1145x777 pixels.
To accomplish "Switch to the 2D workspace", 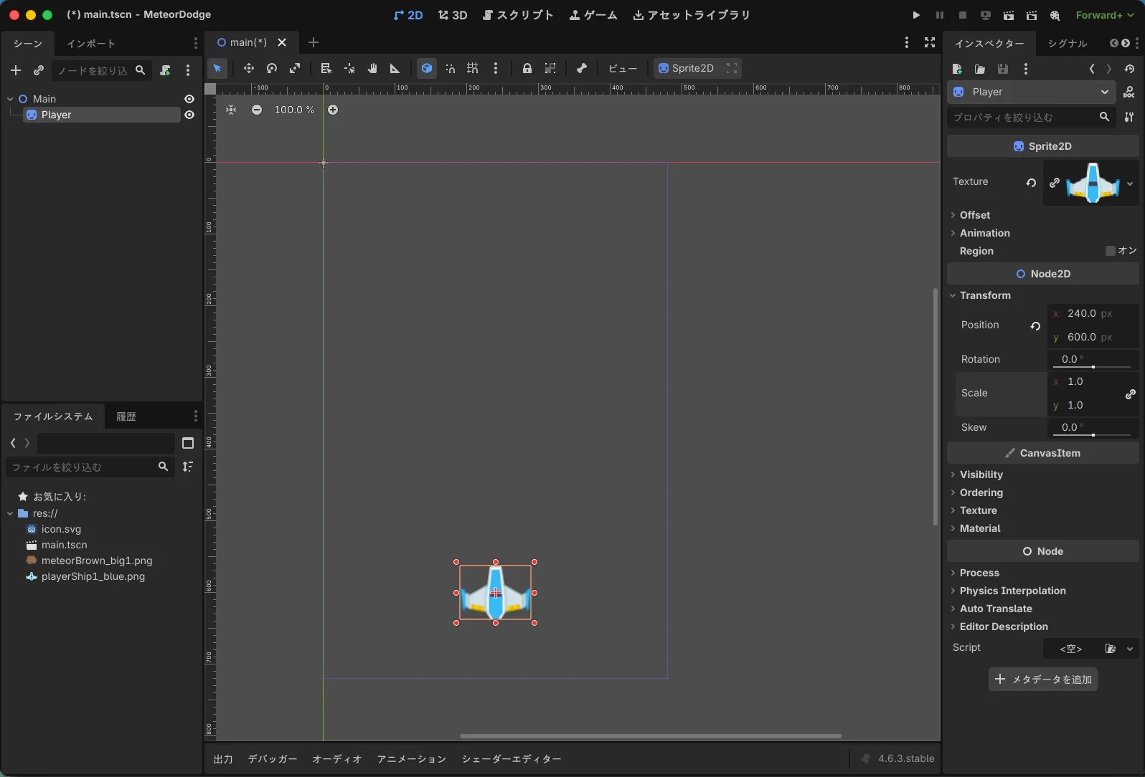I will 408,15.
